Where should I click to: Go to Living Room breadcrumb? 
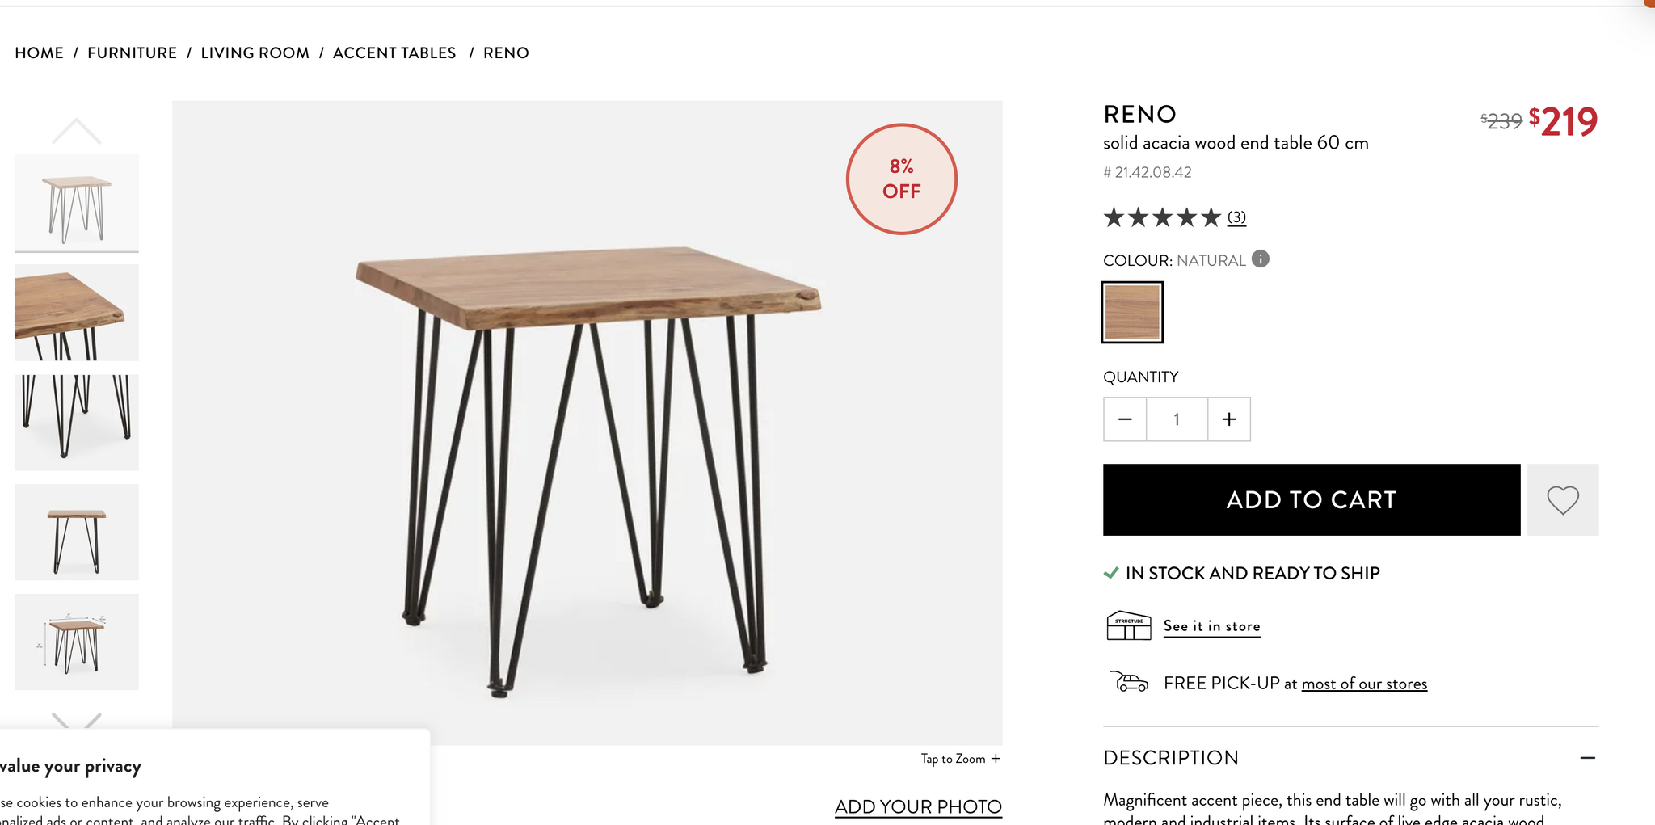255,53
